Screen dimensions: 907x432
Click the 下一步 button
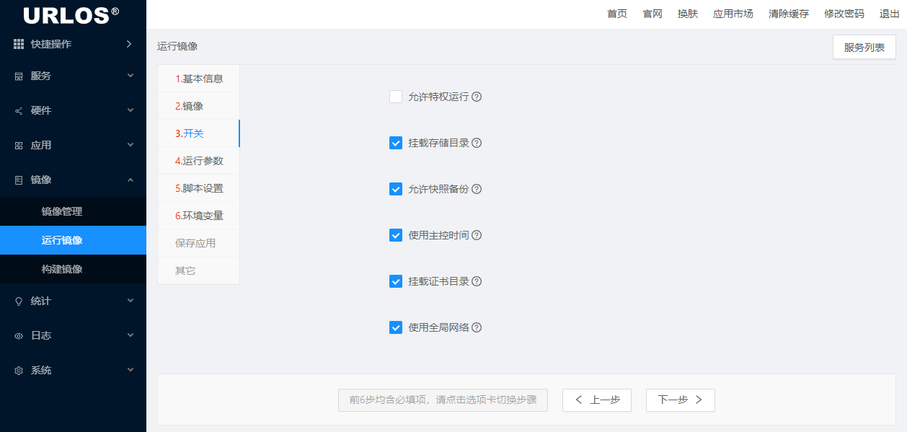[x=680, y=400]
